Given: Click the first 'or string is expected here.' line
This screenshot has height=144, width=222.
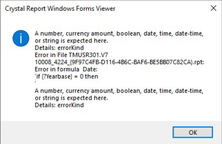Looking at the screenshot, I should click(x=71, y=41).
